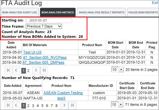This screenshot has height=110, width=159.
Task: Open page size dropdown for 71 items table
Action: pyautogui.click(x=117, y=104)
